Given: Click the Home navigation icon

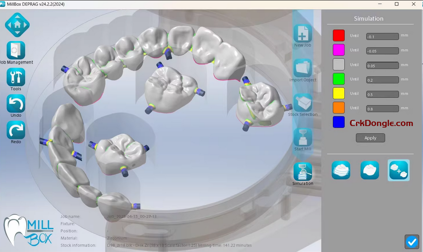Looking at the screenshot, I should [17, 24].
